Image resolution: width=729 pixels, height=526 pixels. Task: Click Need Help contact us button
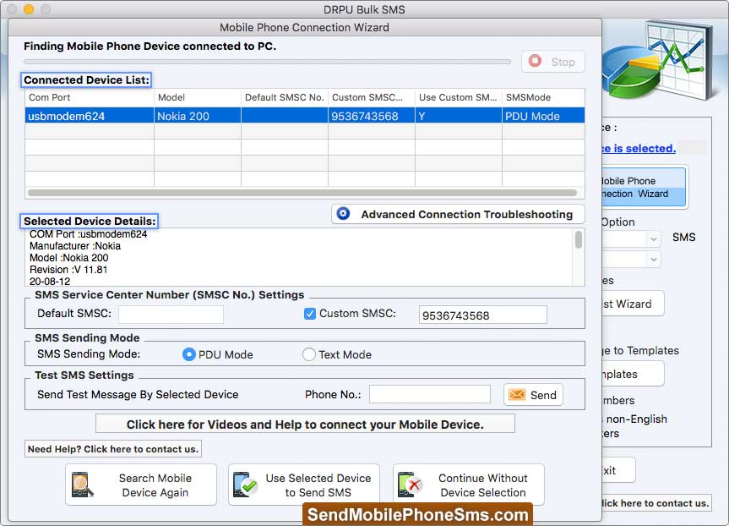tap(113, 449)
